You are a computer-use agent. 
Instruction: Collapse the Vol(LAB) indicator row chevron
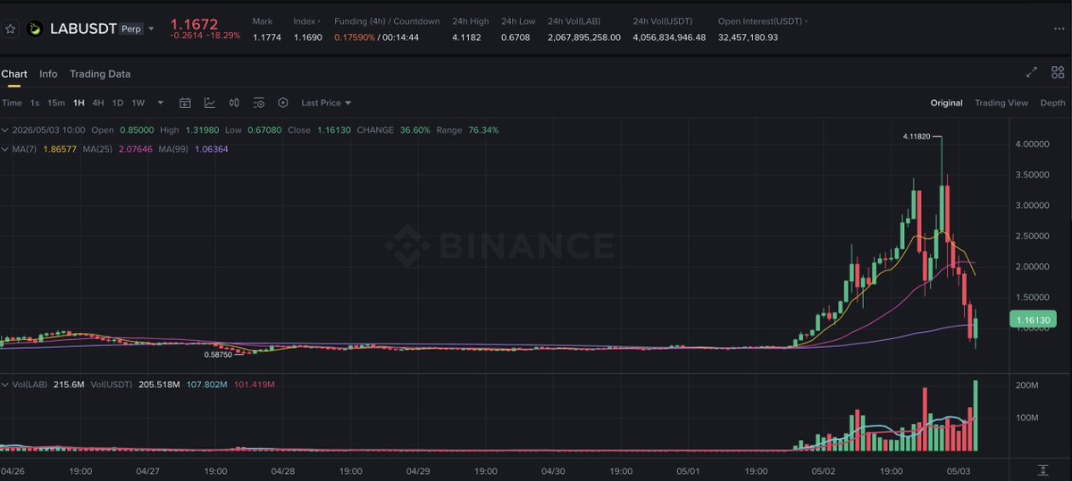pyautogui.click(x=4, y=384)
